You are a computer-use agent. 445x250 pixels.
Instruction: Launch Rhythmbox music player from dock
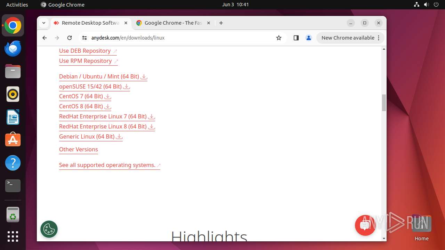click(x=13, y=94)
